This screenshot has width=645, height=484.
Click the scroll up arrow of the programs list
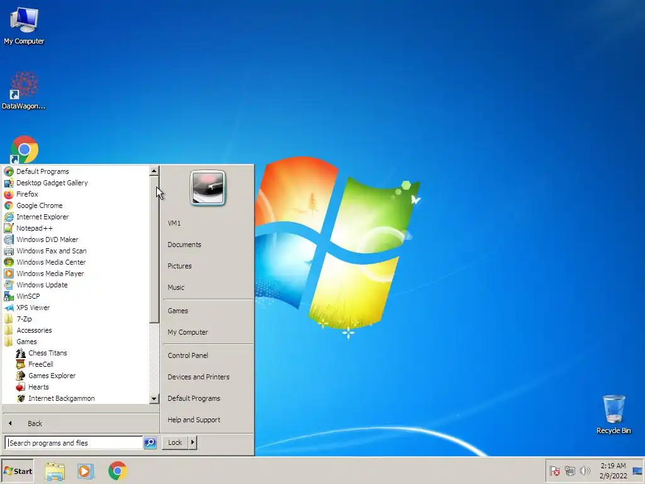pyautogui.click(x=154, y=170)
